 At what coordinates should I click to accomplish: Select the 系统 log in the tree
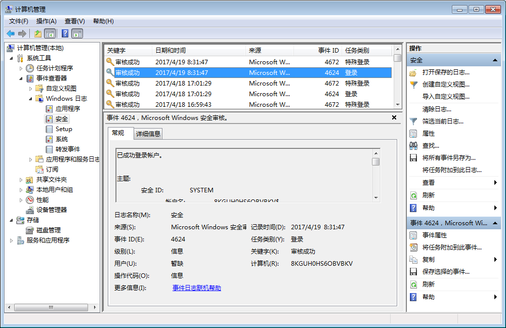[x=61, y=139]
